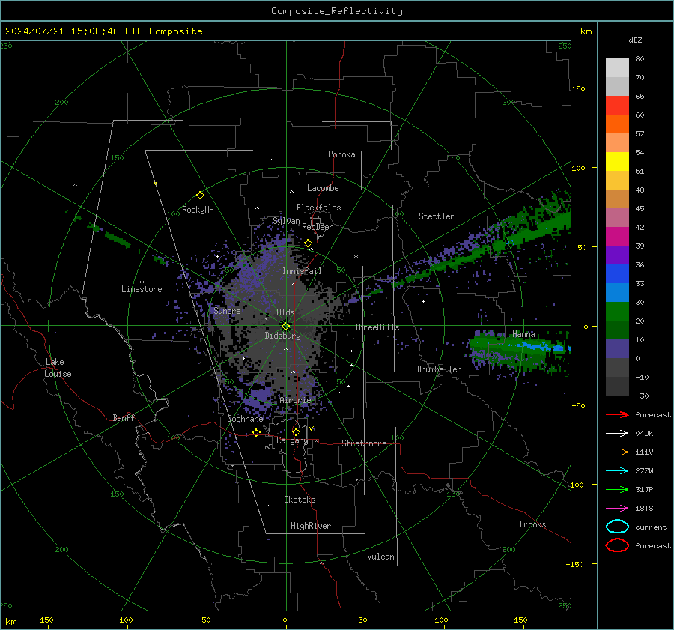
Task: Click the white 04DK arrow in legend
Action: [617, 433]
